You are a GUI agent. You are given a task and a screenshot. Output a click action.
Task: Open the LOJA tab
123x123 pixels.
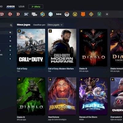pyautogui.click(x=22, y=6)
